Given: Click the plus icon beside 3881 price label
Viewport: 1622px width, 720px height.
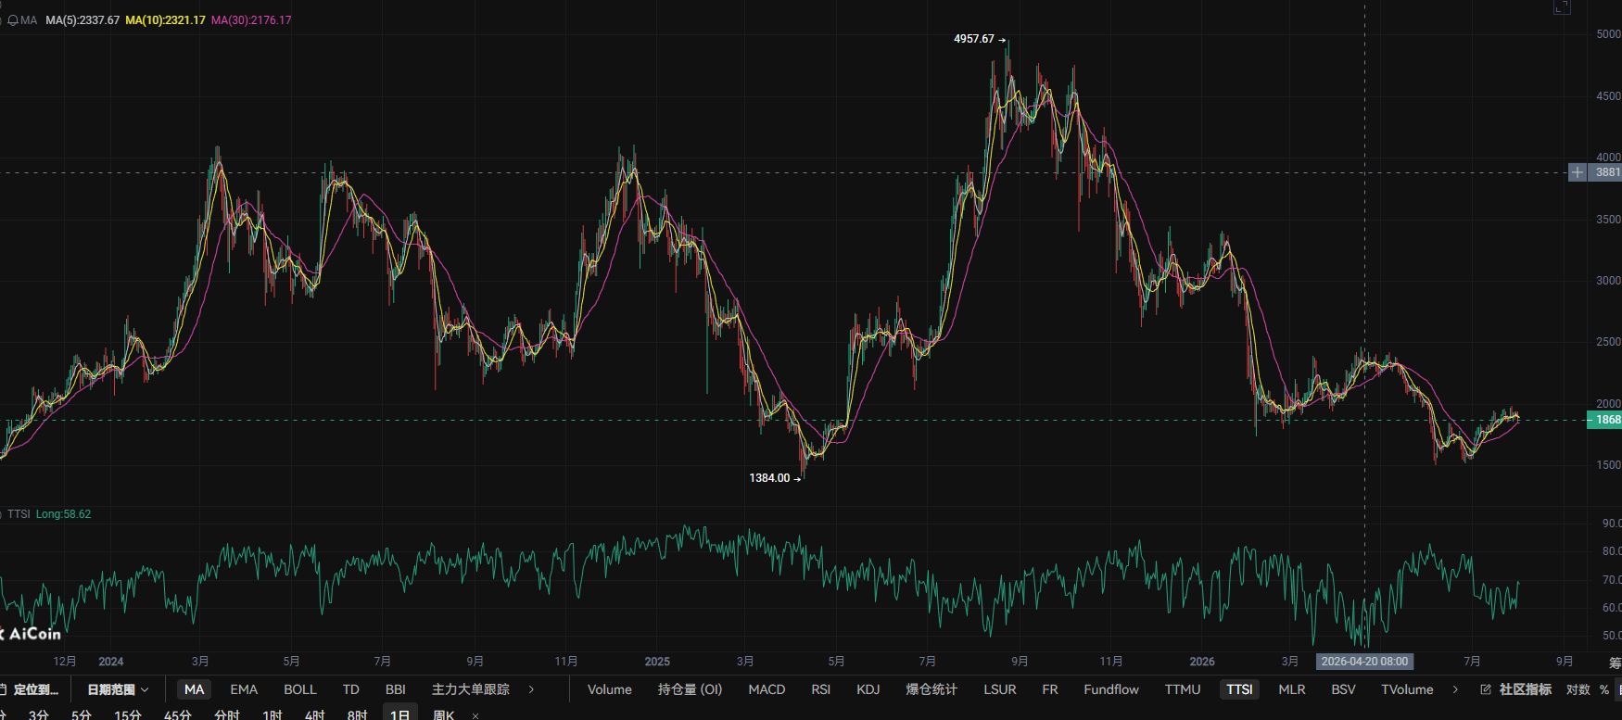Looking at the screenshot, I should coord(1578,172).
